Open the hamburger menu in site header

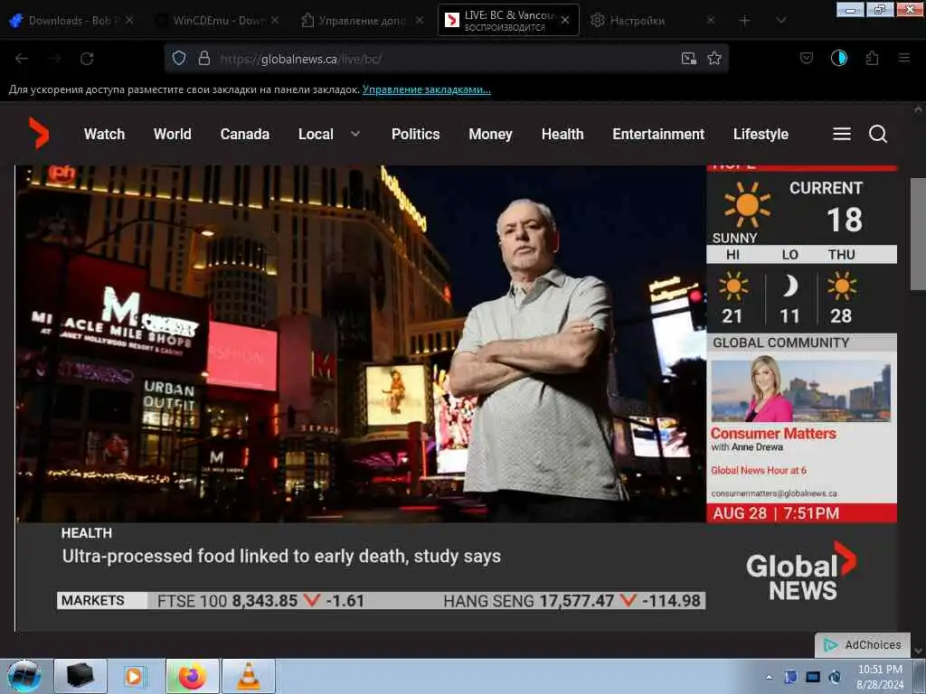pos(842,134)
